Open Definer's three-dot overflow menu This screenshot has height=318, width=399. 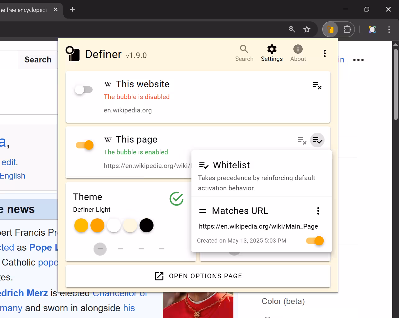(x=324, y=53)
